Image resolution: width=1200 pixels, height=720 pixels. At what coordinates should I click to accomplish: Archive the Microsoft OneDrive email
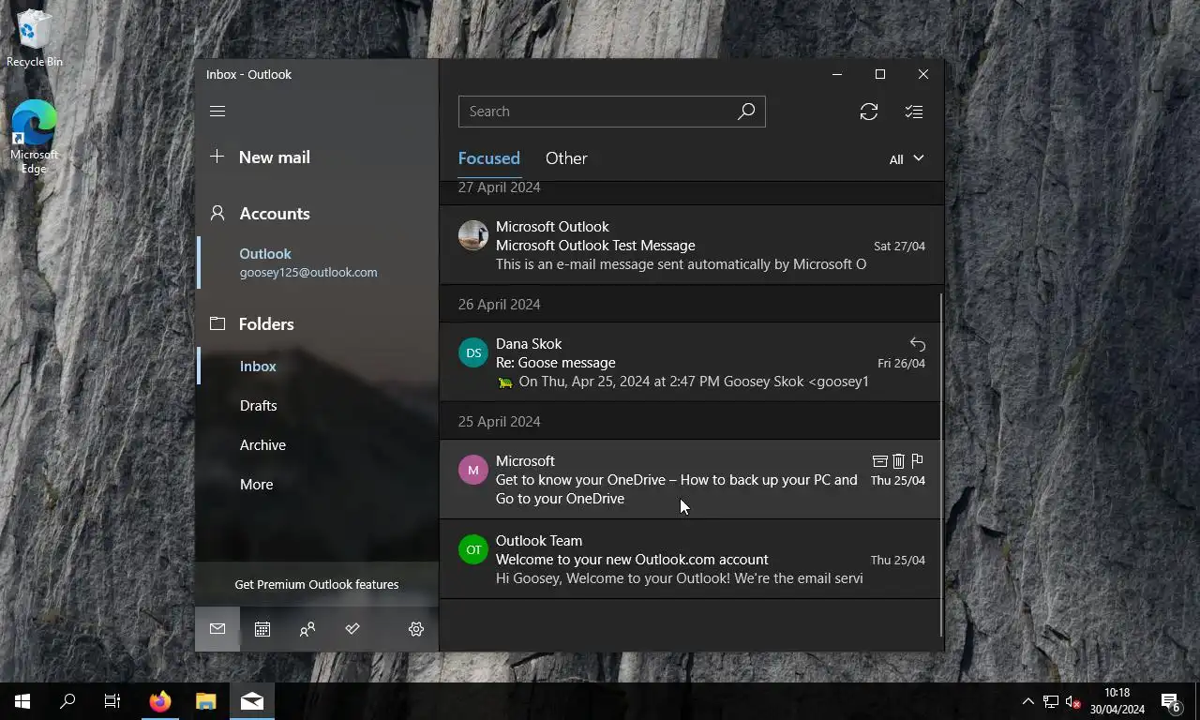(x=879, y=461)
